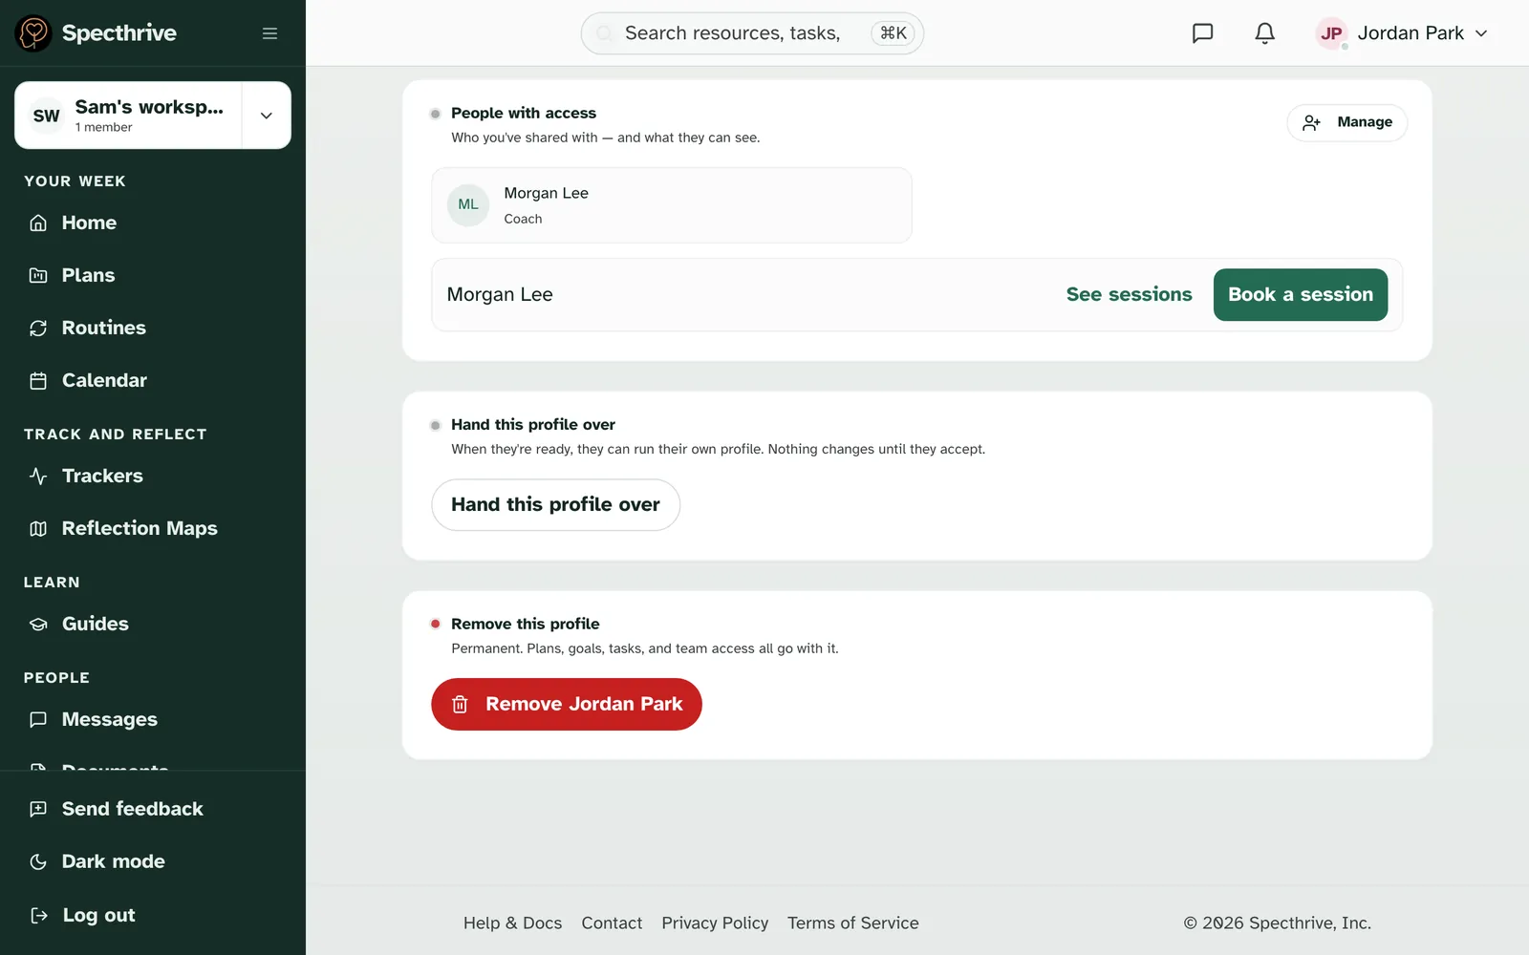Open Plans in the sidebar menu
The height and width of the screenshot is (955, 1529).
pyautogui.click(x=153, y=275)
